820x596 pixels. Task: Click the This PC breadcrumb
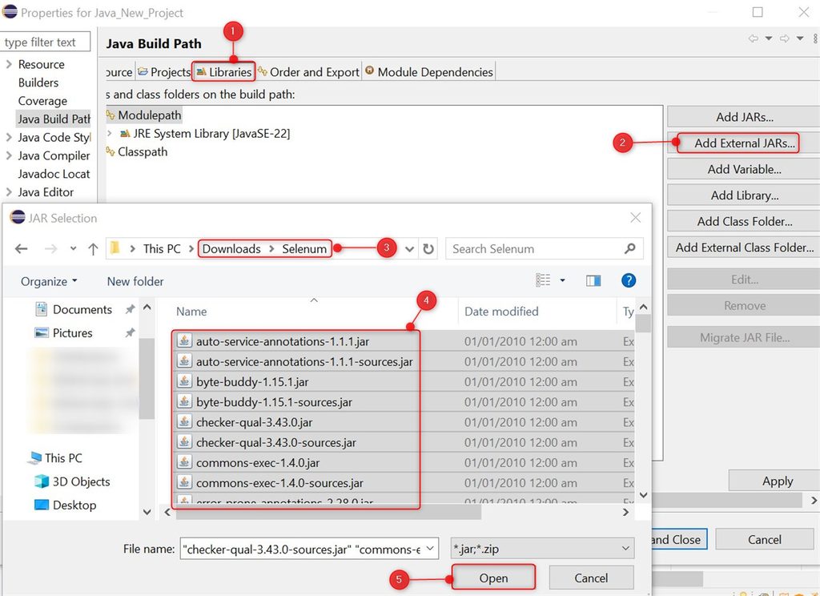click(x=162, y=249)
